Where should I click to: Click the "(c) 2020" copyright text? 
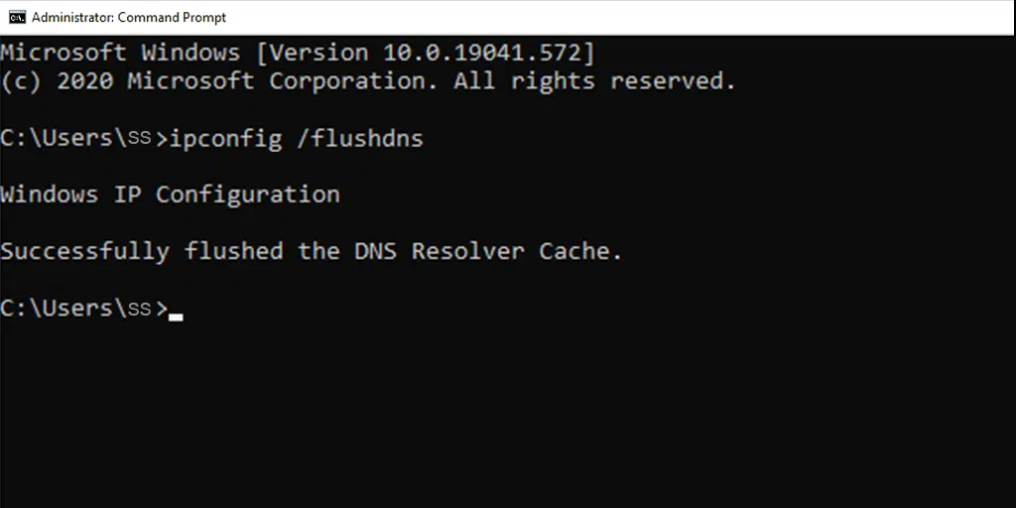coord(57,81)
